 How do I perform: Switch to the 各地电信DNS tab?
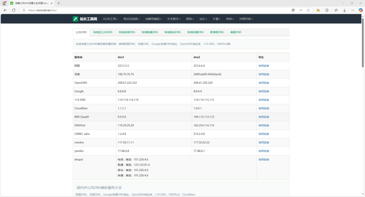click(127, 32)
